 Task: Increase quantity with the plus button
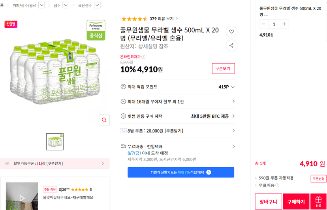click(x=284, y=24)
